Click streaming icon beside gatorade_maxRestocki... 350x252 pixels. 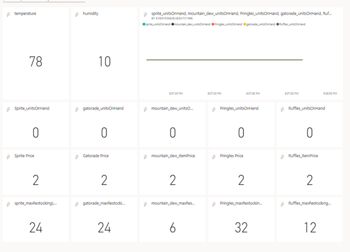(77, 205)
